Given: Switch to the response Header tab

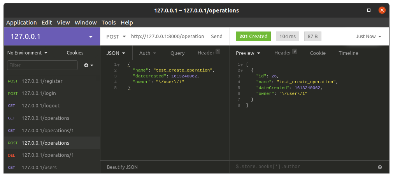Looking at the screenshot, I should (286, 53).
